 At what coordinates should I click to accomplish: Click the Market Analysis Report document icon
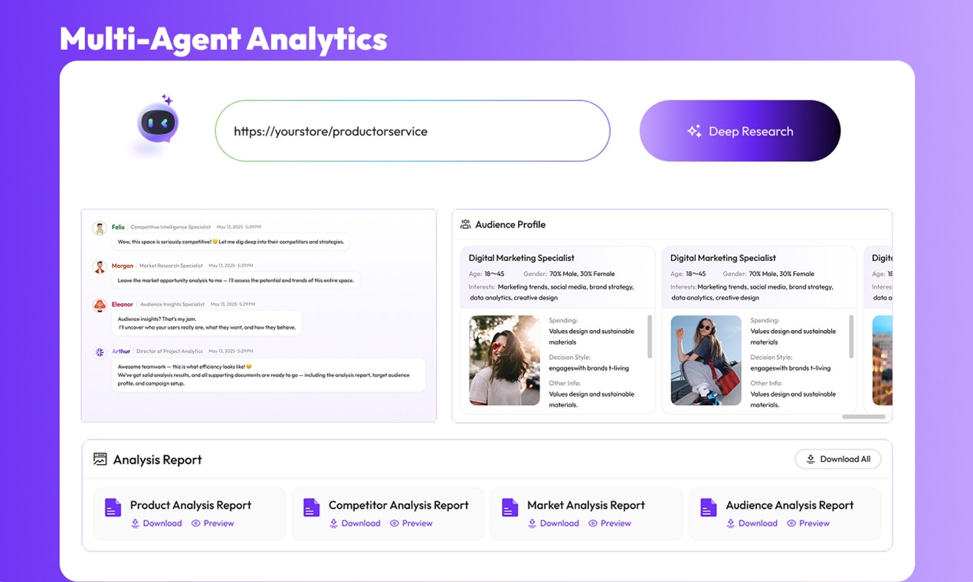click(x=509, y=507)
